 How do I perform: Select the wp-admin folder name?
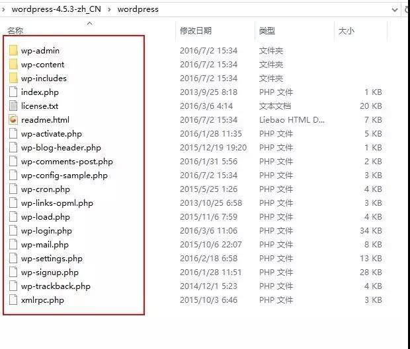(40, 51)
